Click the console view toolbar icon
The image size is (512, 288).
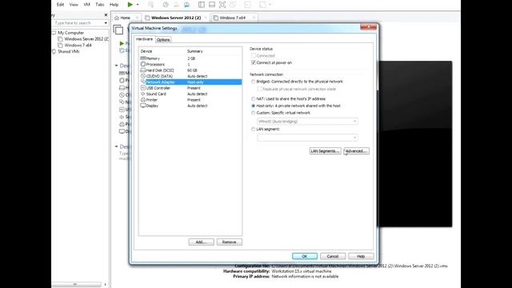pos(247,5)
